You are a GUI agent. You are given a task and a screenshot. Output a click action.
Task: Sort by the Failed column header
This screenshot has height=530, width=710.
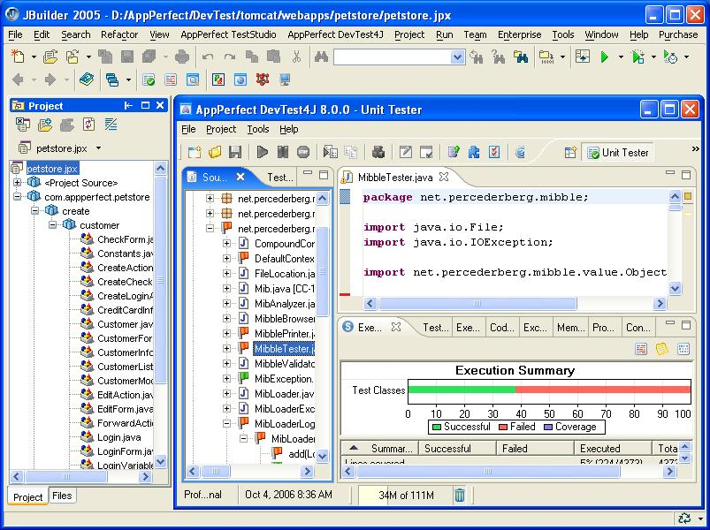click(535, 448)
